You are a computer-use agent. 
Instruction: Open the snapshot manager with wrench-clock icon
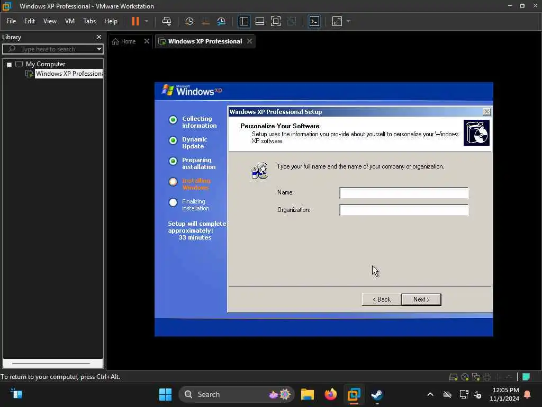click(221, 21)
